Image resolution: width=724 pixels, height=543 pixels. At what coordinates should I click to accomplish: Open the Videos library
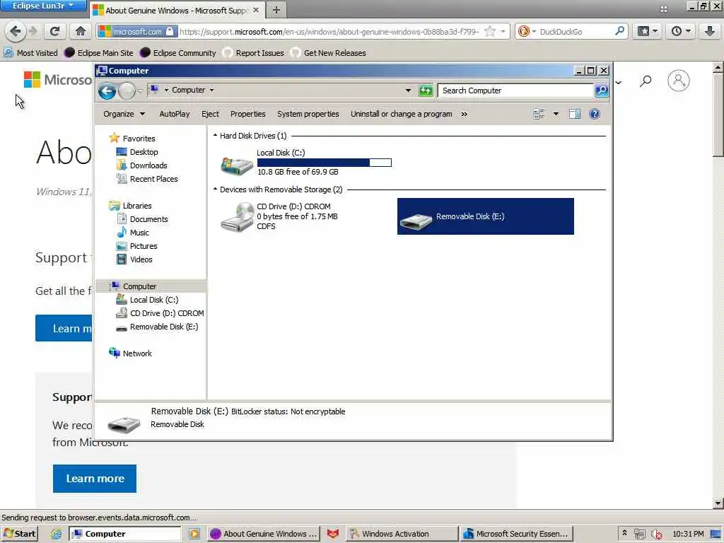tap(141, 259)
